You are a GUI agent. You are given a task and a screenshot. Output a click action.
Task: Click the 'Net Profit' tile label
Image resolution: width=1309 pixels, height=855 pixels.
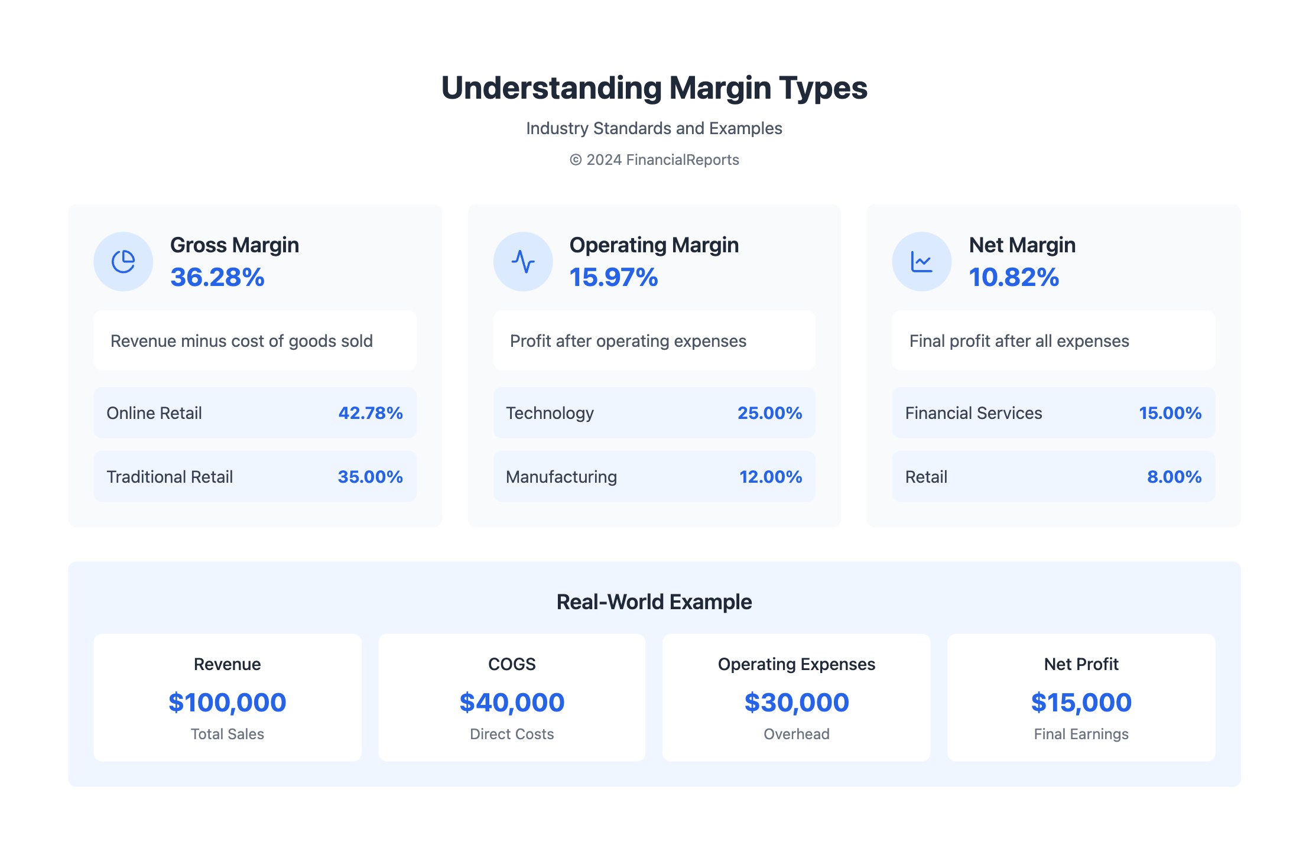pyautogui.click(x=1081, y=664)
